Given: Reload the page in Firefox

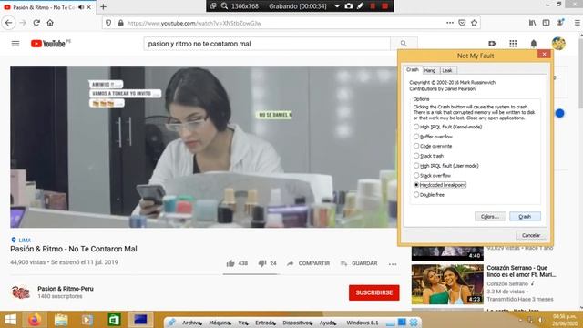Looking at the screenshot, I should 36,23.
